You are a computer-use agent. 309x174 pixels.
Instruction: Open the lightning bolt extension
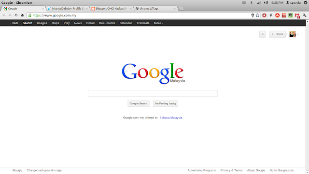[271, 15]
